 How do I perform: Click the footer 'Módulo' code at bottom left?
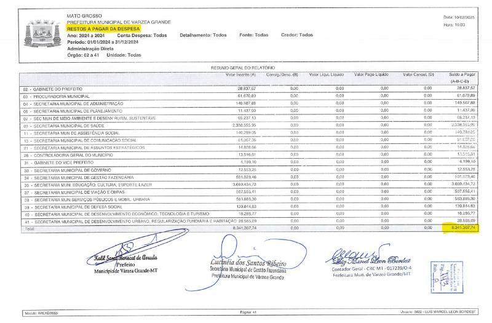[x=41, y=313]
